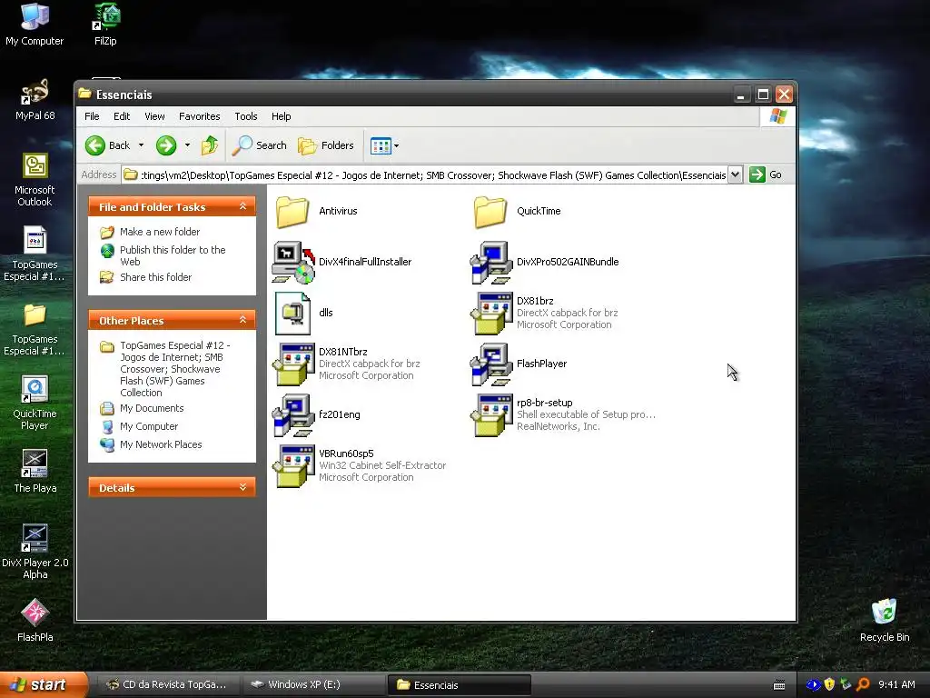Click the Back button
The image size is (930, 698).
(108, 145)
